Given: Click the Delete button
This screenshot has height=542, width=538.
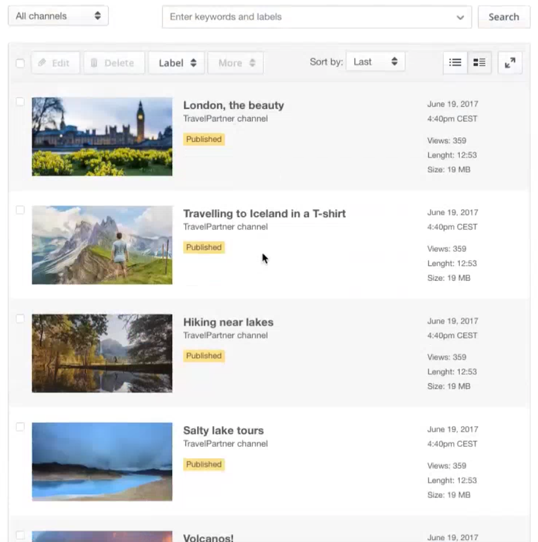Looking at the screenshot, I should pyautogui.click(x=114, y=63).
